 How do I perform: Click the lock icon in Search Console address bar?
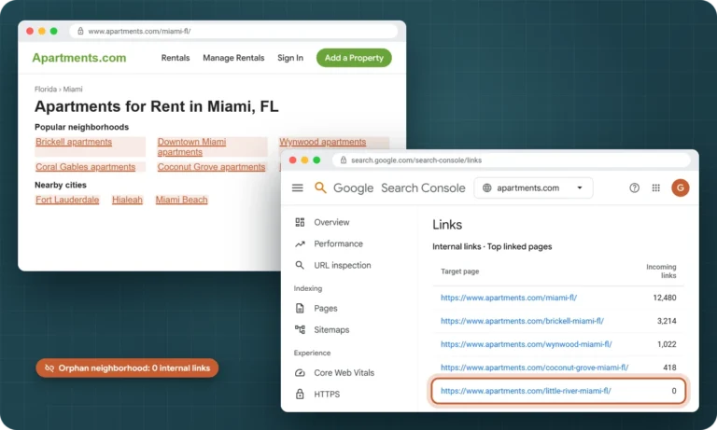pos(344,160)
